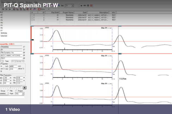Screen dimensions: 172x114
Task: Click the Av average toolbar icon
Action: tap(63, 5)
